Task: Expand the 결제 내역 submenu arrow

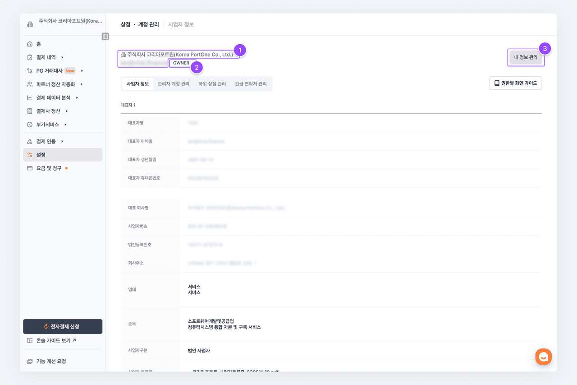Action: pyautogui.click(x=62, y=57)
